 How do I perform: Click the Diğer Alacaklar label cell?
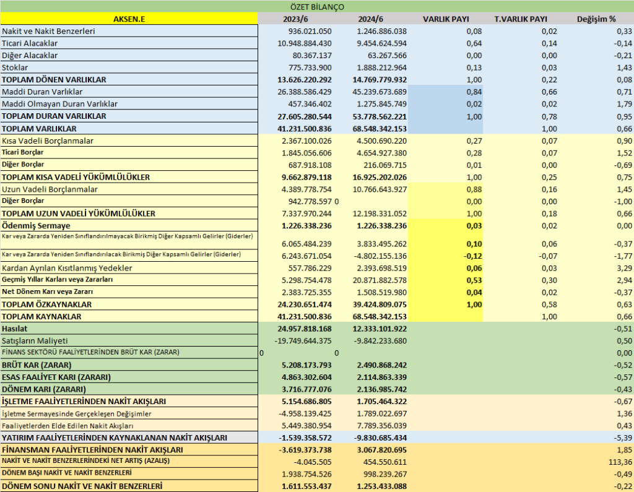[129, 55]
